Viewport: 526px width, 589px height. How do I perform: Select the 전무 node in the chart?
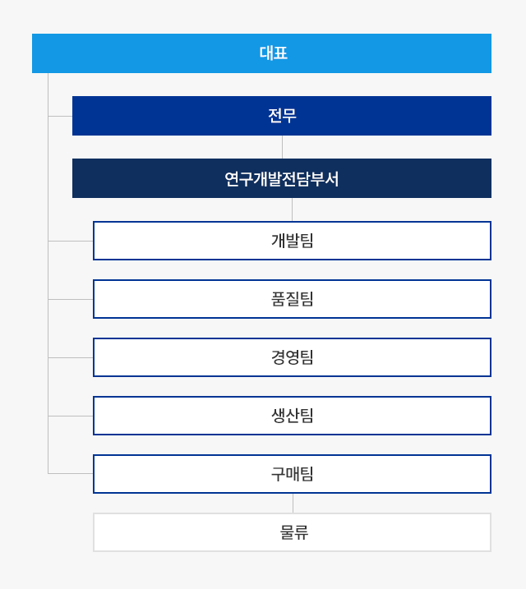coord(282,116)
